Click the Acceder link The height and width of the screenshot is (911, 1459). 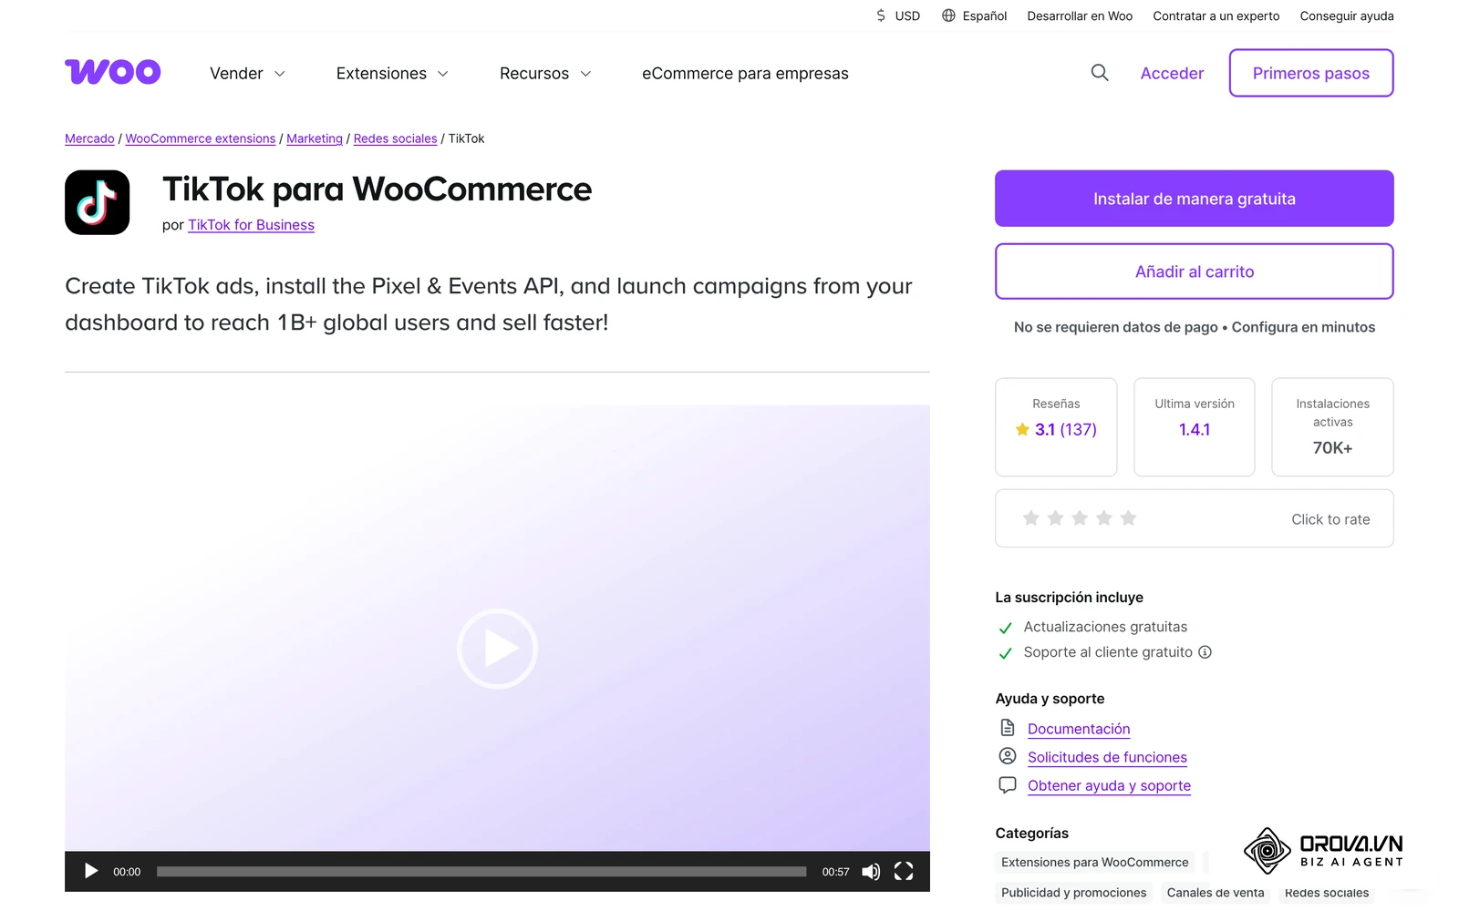[1172, 73]
